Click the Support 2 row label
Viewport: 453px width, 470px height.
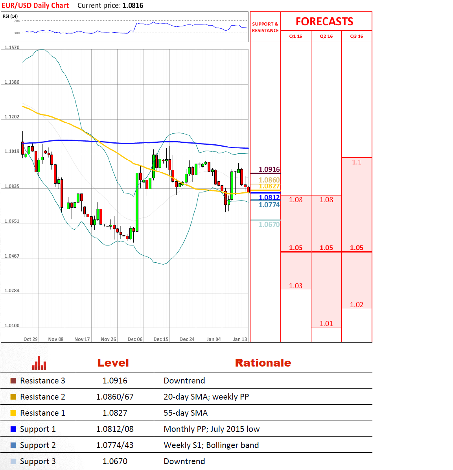(x=38, y=446)
